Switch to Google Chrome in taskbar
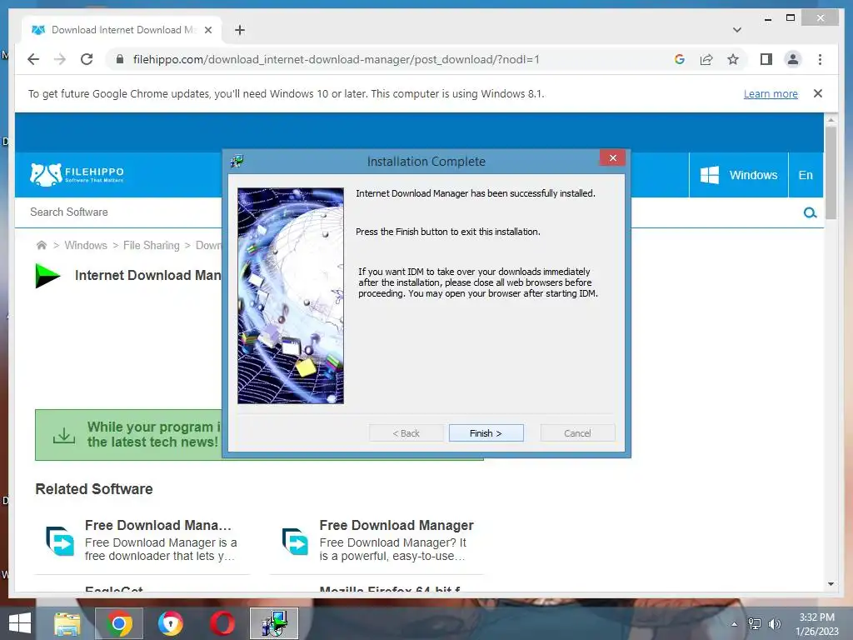853x640 pixels. click(x=119, y=623)
